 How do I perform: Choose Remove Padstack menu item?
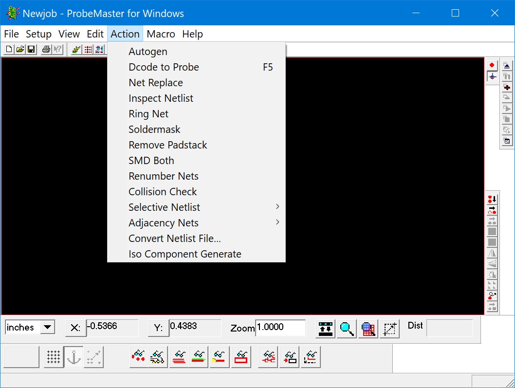tap(196, 145)
